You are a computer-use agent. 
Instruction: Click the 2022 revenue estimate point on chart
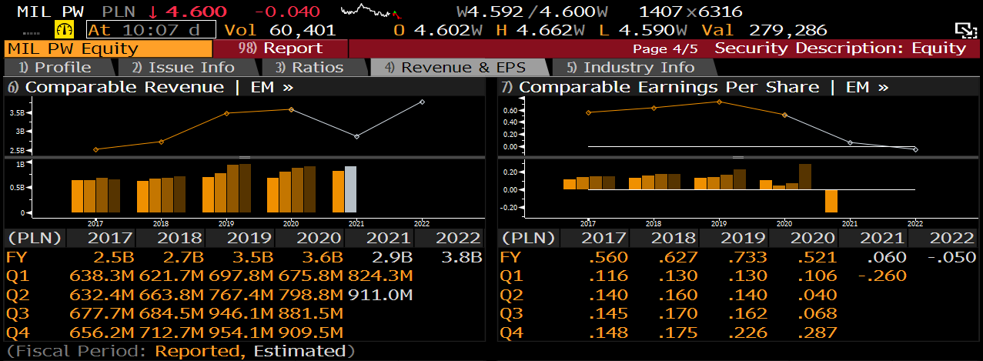(x=422, y=102)
